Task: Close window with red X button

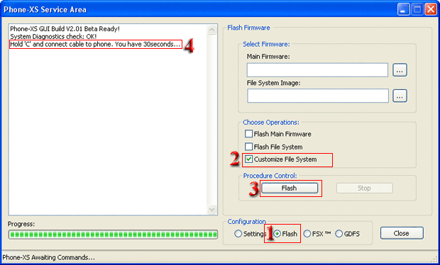Action: click(431, 10)
